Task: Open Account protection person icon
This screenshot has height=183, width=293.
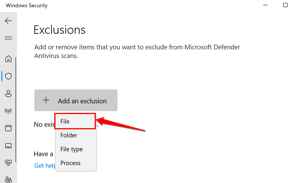Action: pos(8,94)
